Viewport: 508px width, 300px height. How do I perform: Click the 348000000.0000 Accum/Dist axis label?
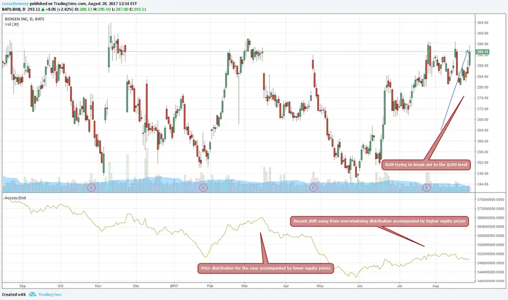(x=491, y=263)
